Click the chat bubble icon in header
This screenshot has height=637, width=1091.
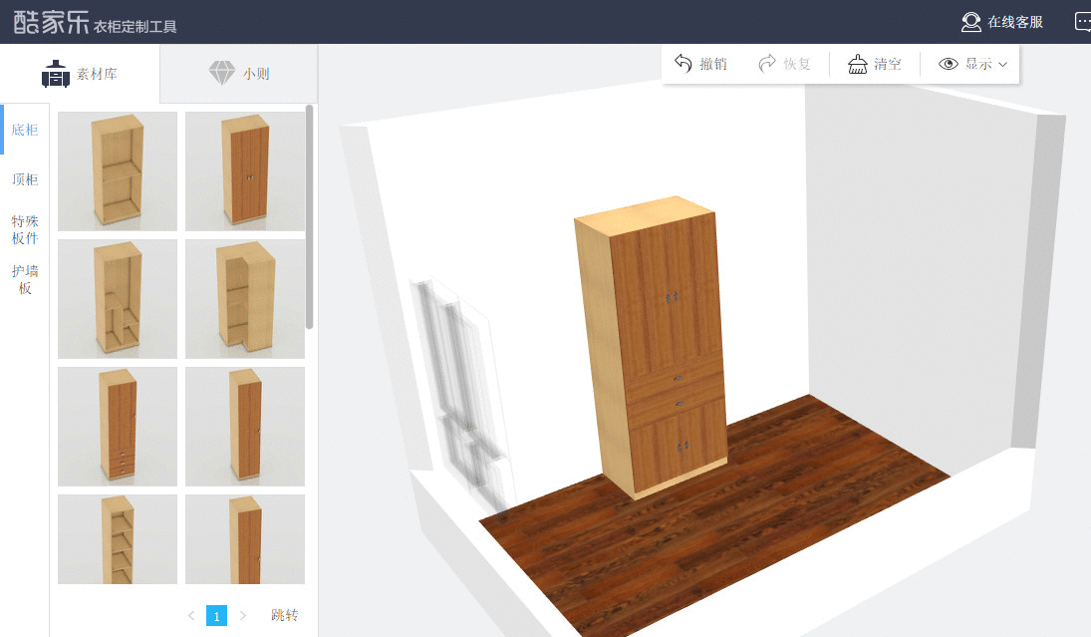click(1083, 22)
